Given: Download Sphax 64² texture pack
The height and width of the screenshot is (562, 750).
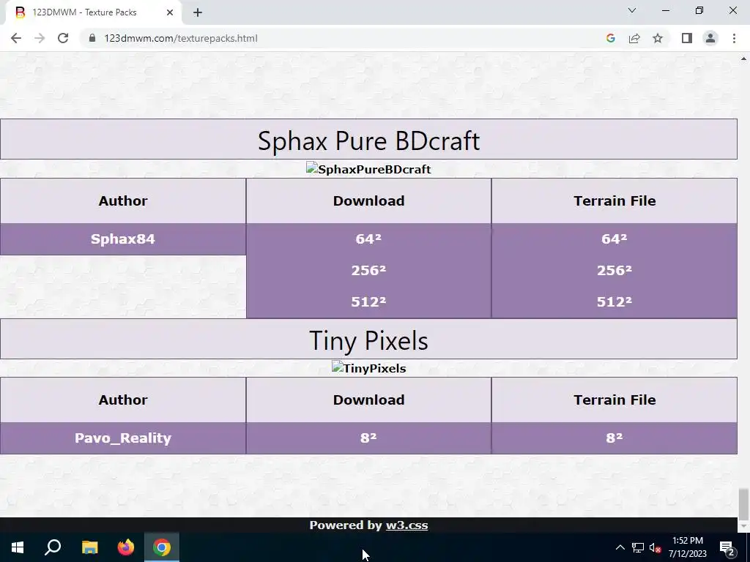Looking at the screenshot, I should pos(368,239).
